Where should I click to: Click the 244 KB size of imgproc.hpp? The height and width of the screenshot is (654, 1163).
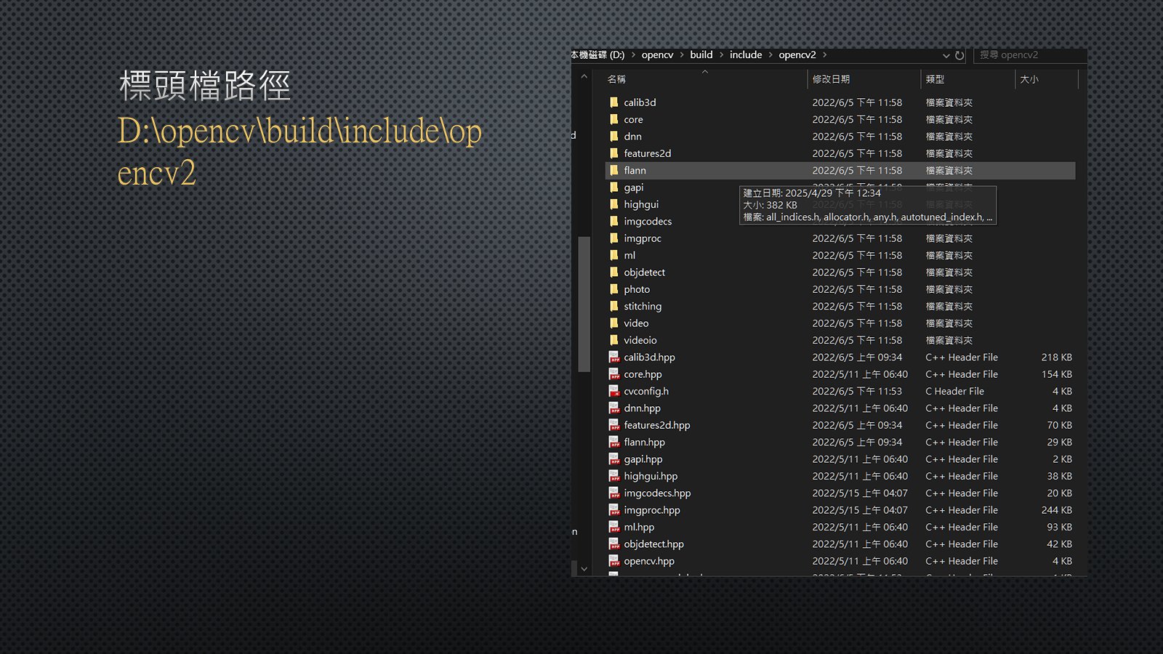click(x=1056, y=510)
